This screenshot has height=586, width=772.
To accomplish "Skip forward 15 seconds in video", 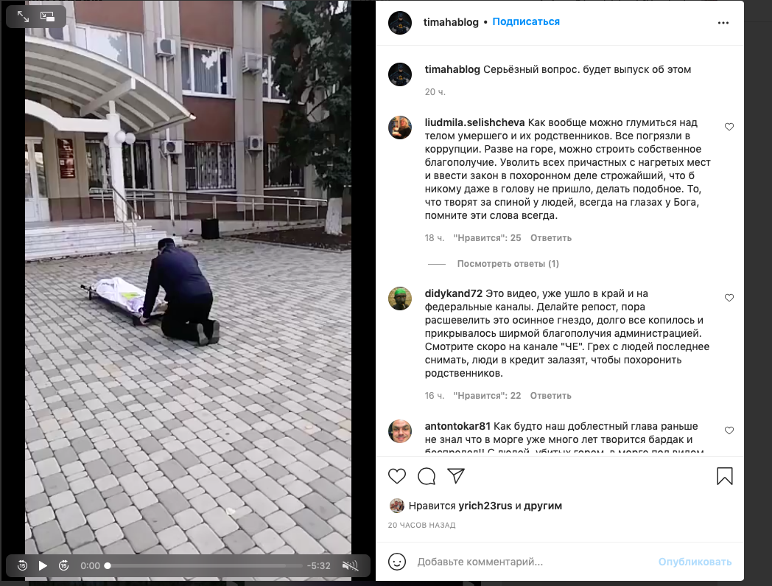I will [x=63, y=566].
